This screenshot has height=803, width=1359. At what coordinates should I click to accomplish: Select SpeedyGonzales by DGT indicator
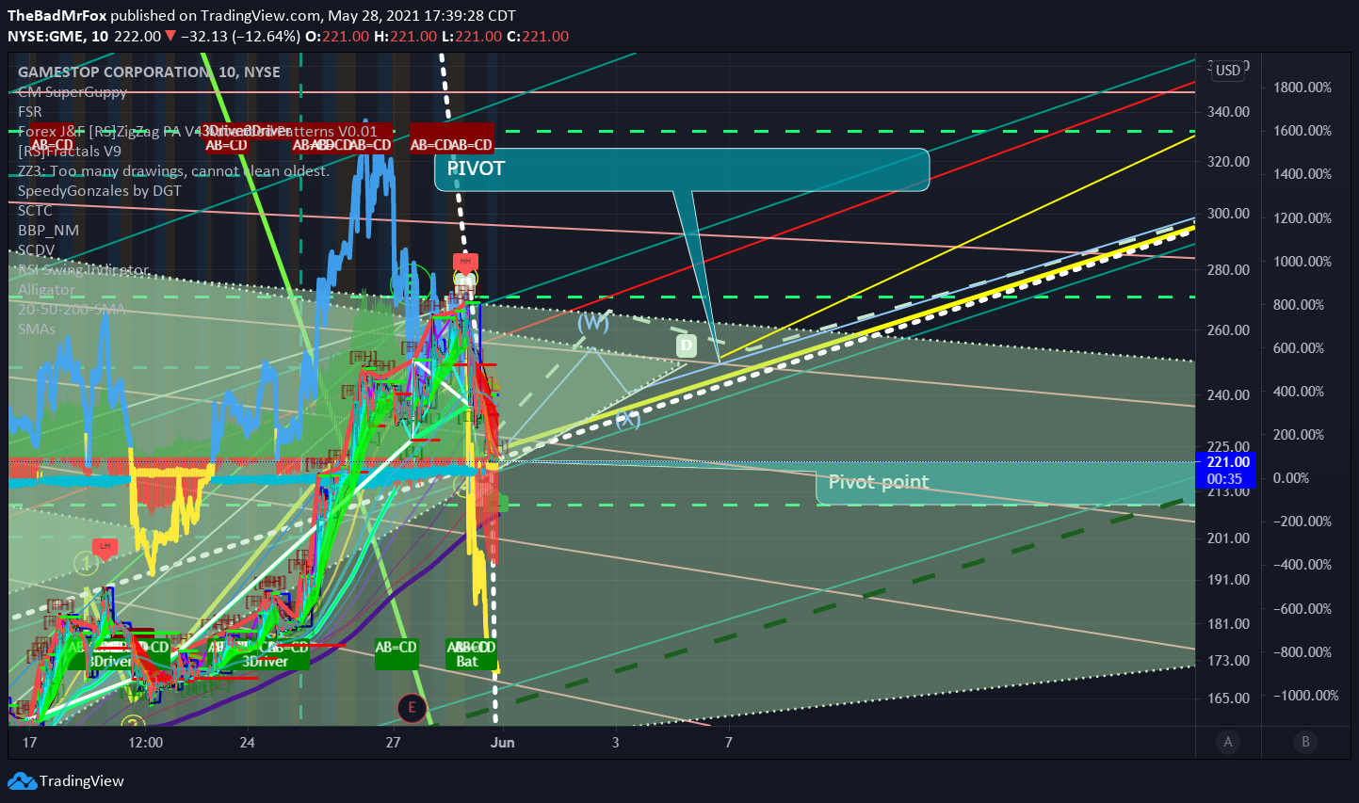coord(100,190)
